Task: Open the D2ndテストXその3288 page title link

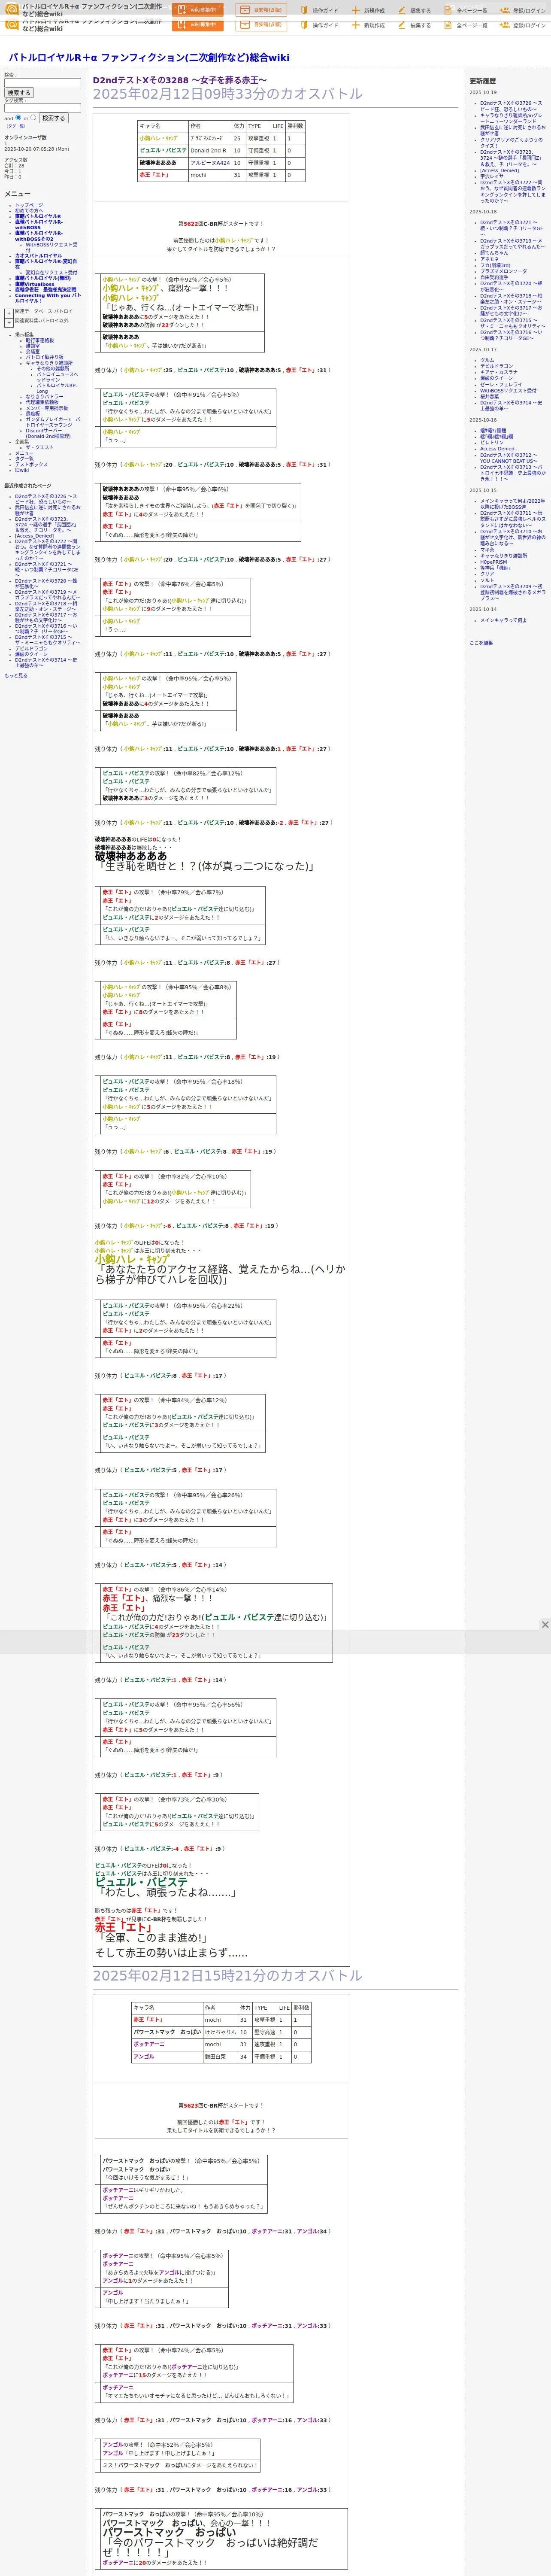Action: pyautogui.click(x=180, y=80)
